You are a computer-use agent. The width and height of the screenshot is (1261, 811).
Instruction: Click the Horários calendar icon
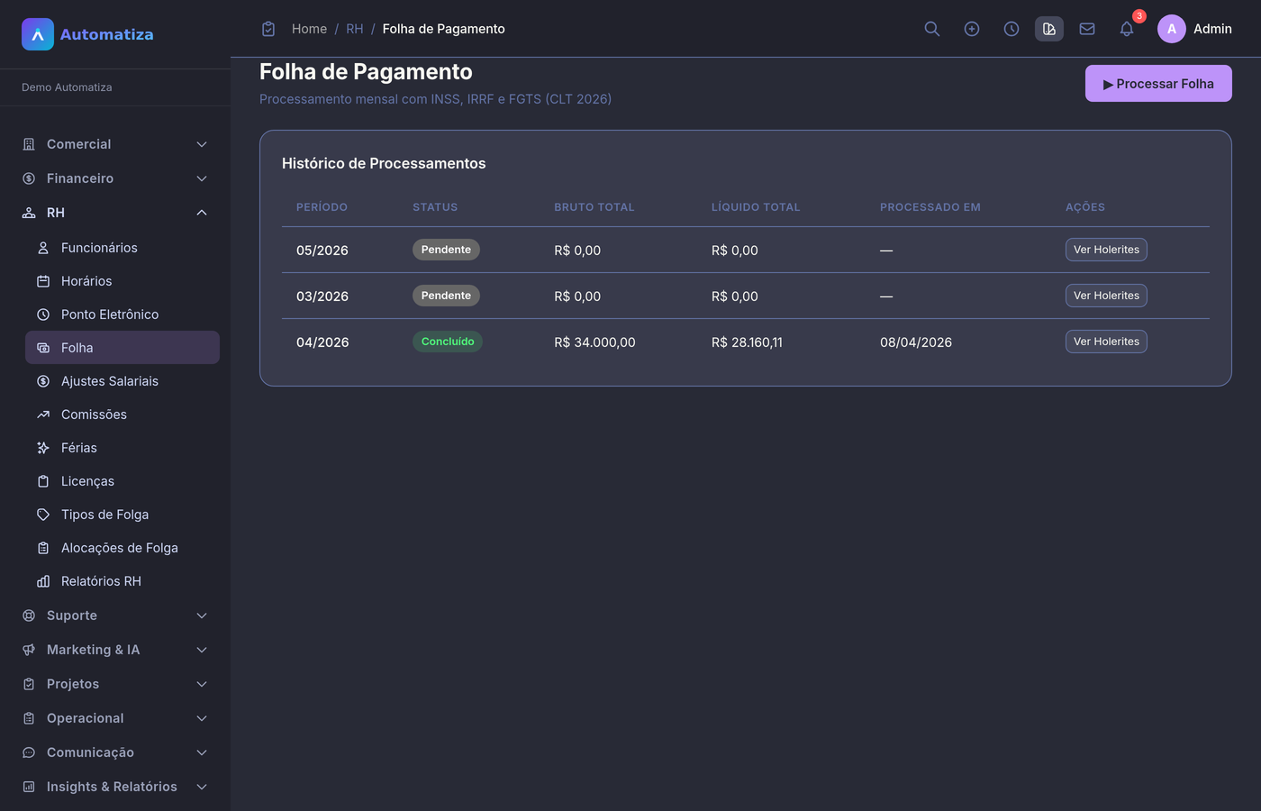(43, 281)
